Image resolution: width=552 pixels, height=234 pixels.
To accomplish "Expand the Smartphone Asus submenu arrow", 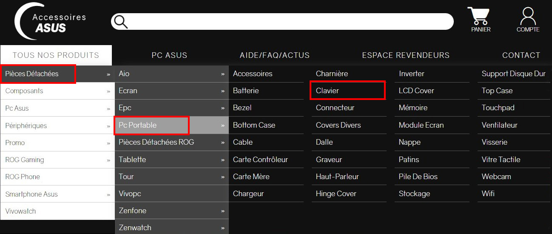I will pos(108,195).
